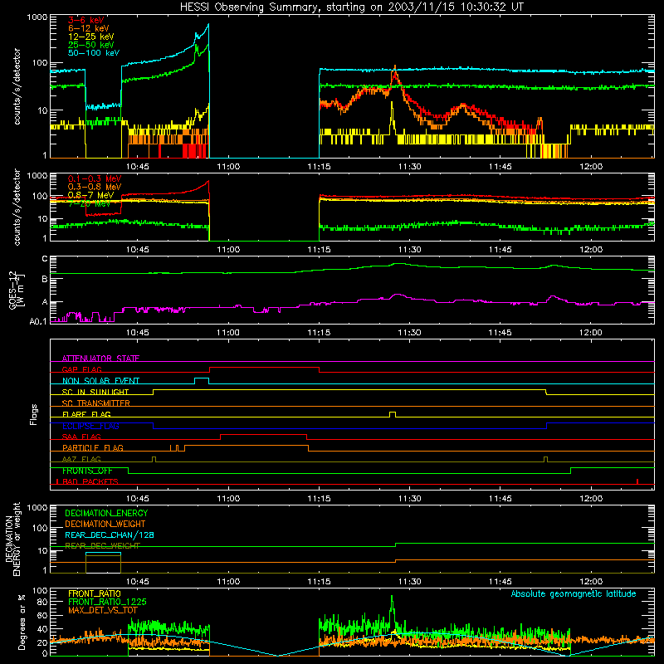
Task: Click the NON_SOLAR_EVENT pulse before 11:00
Action: (202, 380)
